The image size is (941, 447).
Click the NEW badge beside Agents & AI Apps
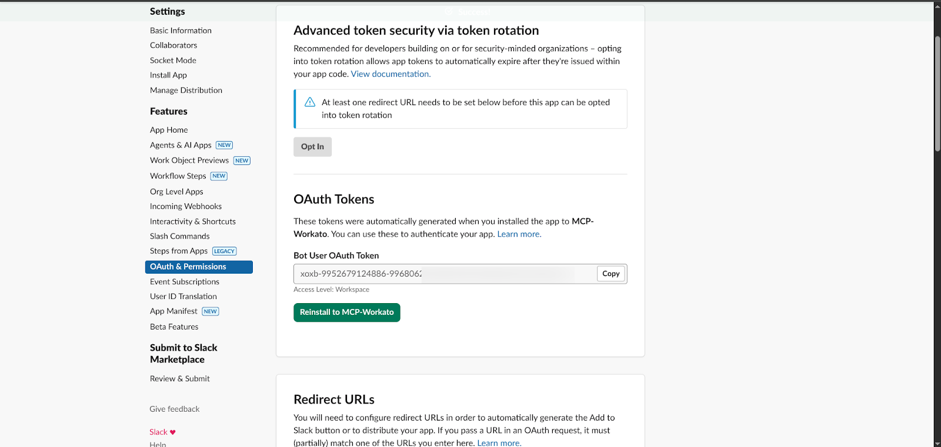(224, 145)
